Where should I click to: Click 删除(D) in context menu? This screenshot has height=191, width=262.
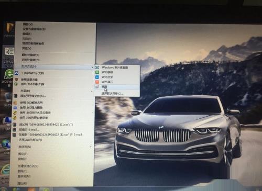[23, 171]
